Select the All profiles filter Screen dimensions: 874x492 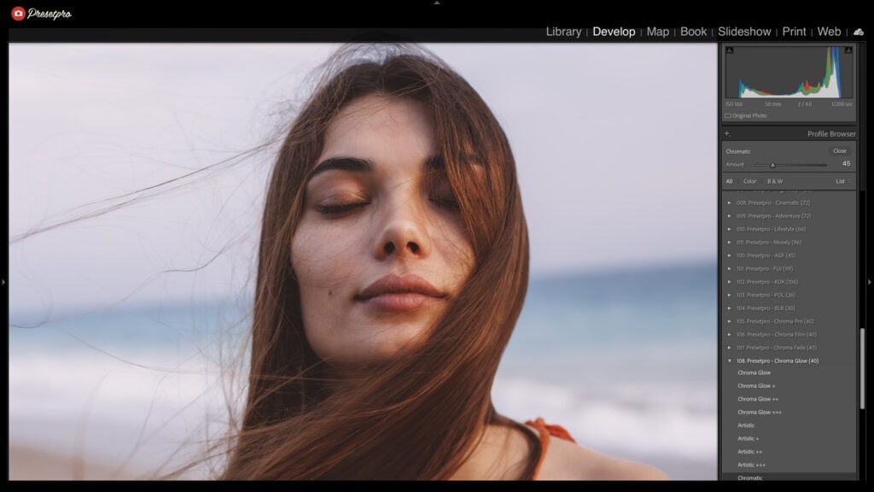(x=730, y=181)
